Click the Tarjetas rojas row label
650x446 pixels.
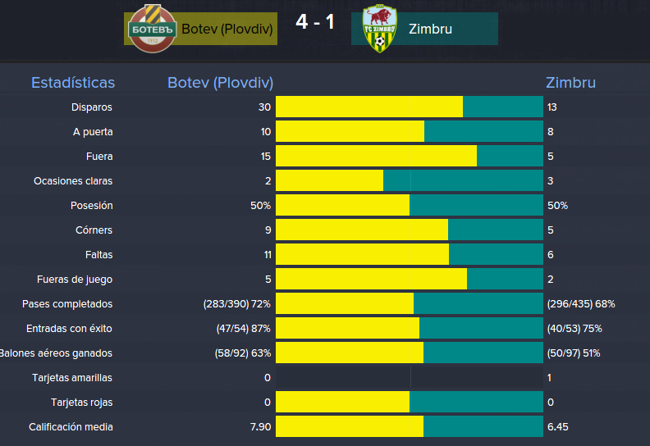point(82,403)
